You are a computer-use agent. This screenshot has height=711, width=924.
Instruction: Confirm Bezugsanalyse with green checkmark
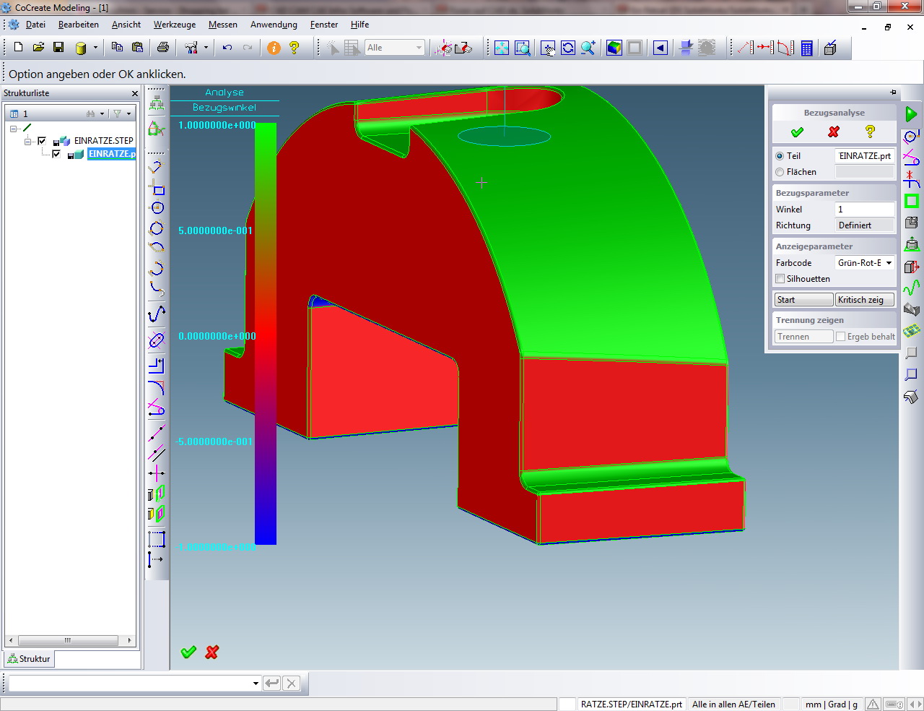[797, 132]
